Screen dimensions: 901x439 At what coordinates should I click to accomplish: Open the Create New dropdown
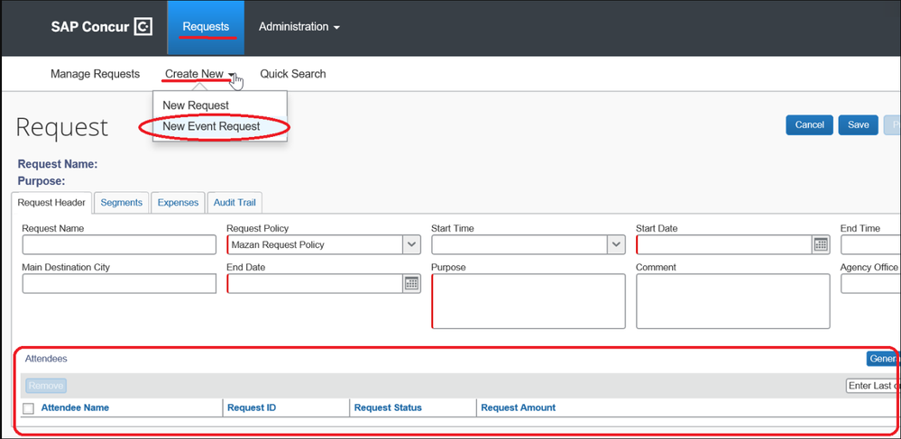pos(199,74)
